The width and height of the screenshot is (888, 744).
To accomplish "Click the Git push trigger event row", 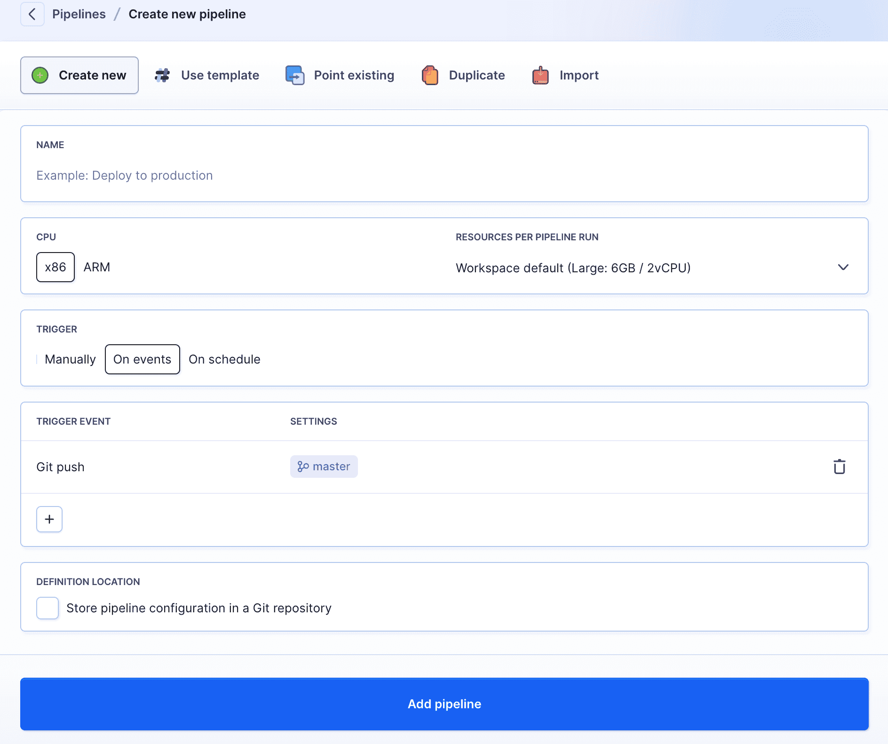I will click(444, 467).
